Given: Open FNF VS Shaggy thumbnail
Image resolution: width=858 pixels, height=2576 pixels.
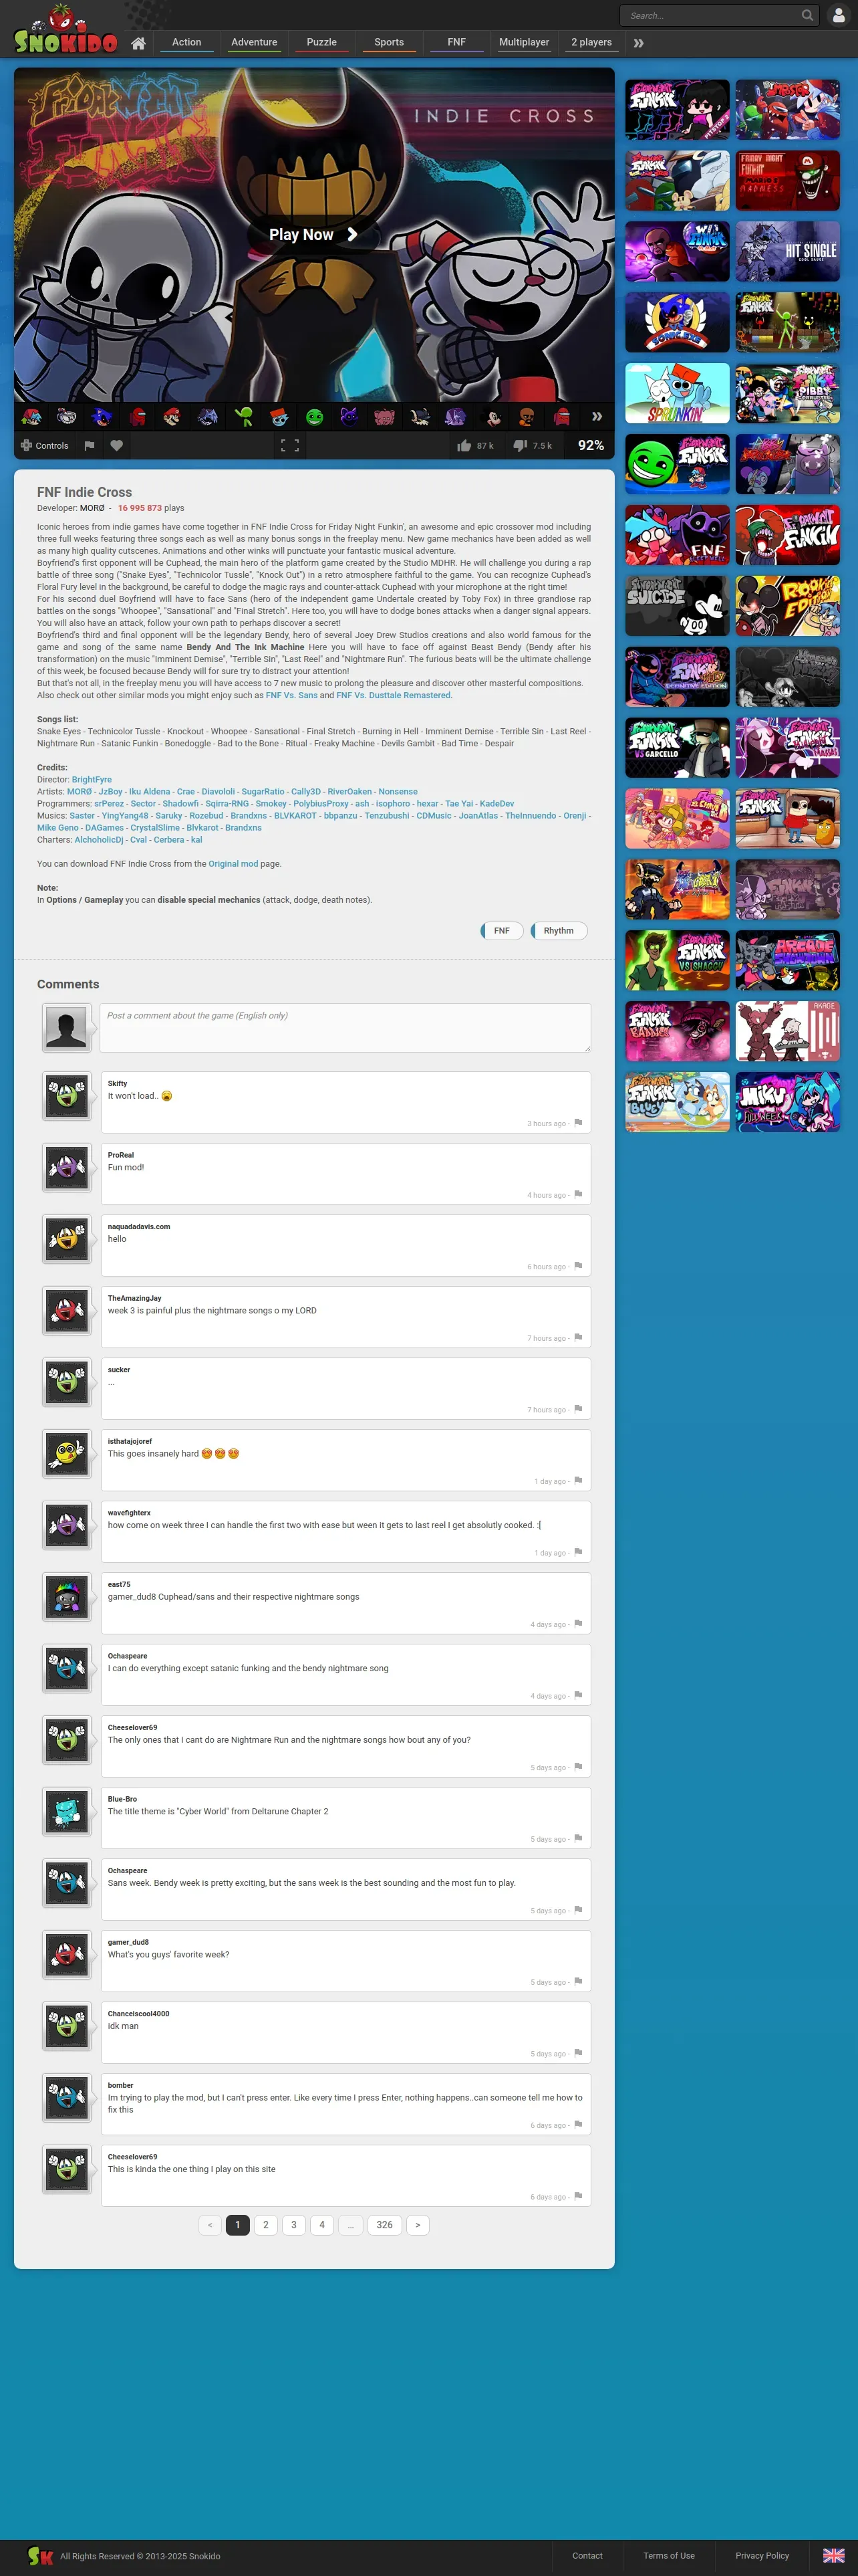Looking at the screenshot, I should pos(677,961).
